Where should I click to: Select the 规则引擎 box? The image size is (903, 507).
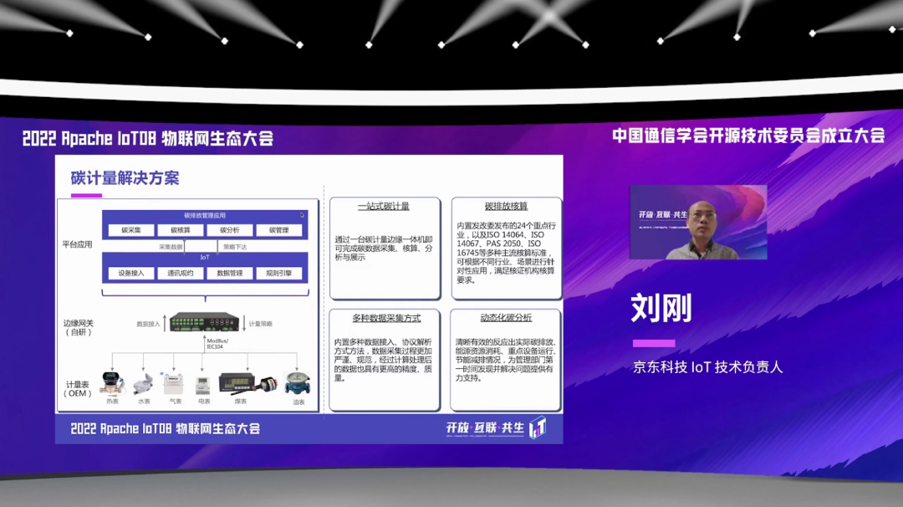(x=278, y=273)
